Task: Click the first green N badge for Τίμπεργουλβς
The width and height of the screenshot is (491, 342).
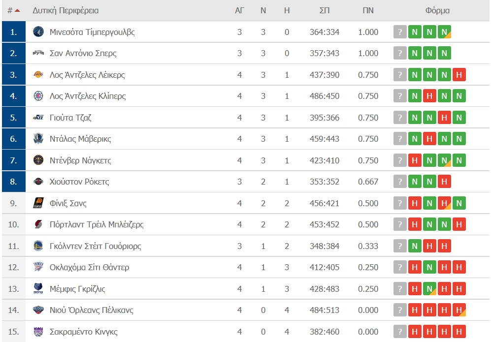Action: 415,32
